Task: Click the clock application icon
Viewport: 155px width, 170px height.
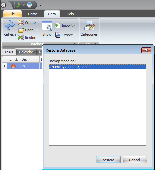Action: (x=3, y=5)
